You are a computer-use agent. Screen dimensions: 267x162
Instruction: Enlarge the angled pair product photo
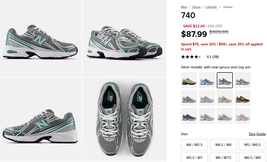pos(125,38)
